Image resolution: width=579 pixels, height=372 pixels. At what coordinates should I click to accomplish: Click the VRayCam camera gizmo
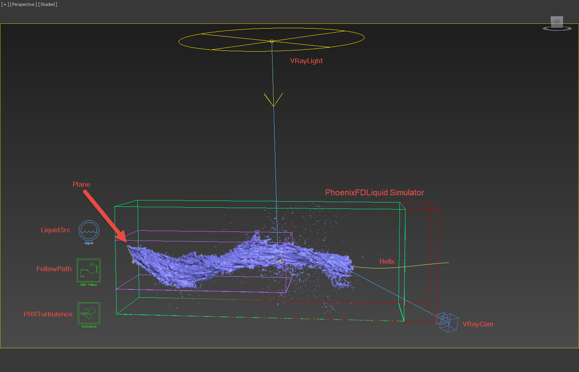[x=447, y=322]
